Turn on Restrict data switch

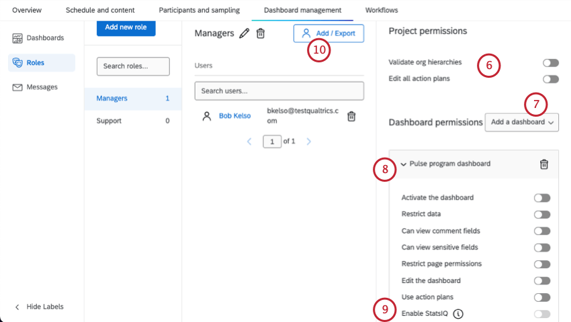point(542,215)
